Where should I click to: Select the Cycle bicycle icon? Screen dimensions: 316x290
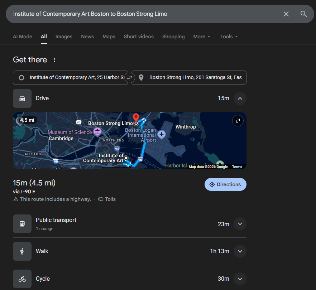click(22, 279)
